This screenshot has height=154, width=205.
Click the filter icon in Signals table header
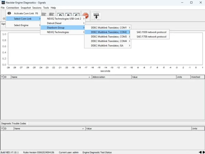[x=2, y=77]
